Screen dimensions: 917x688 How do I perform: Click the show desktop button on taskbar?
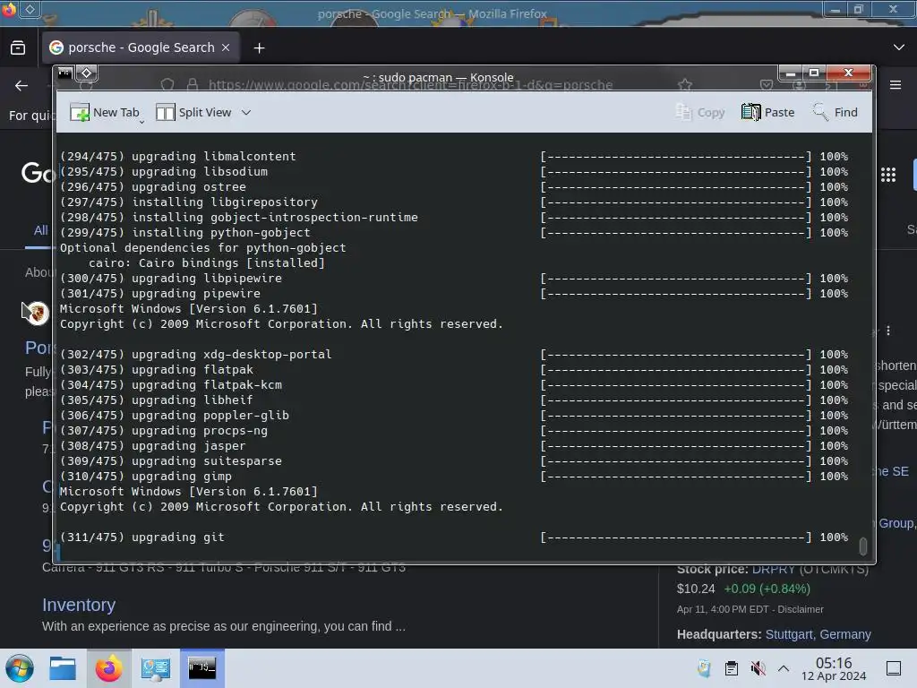coord(894,668)
